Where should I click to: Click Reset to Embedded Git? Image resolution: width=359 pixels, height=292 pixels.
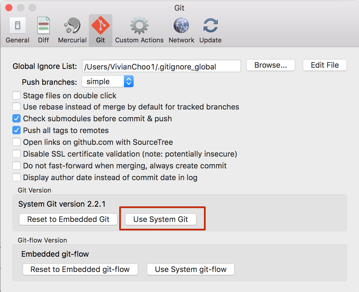click(68, 219)
